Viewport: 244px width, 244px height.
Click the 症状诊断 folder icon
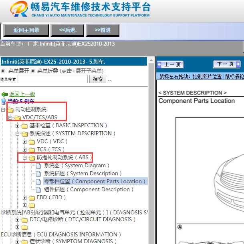24,242
